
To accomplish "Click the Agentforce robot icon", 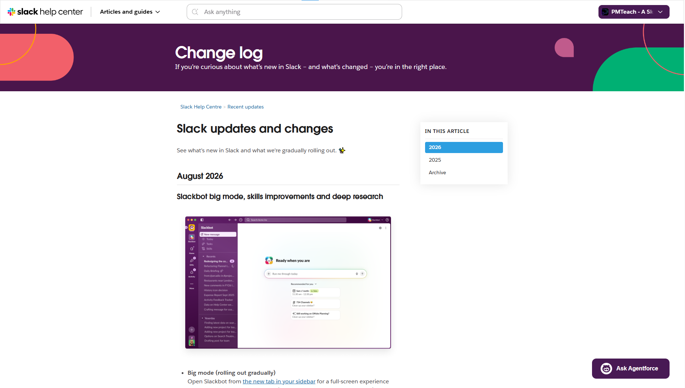I will pyautogui.click(x=606, y=368).
